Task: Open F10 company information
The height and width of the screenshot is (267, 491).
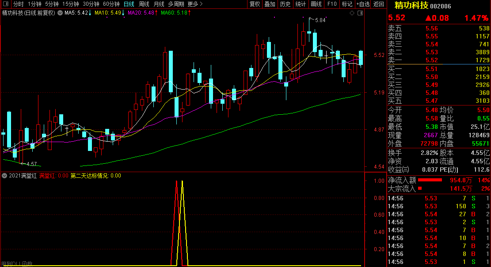Action: pos(331,4)
